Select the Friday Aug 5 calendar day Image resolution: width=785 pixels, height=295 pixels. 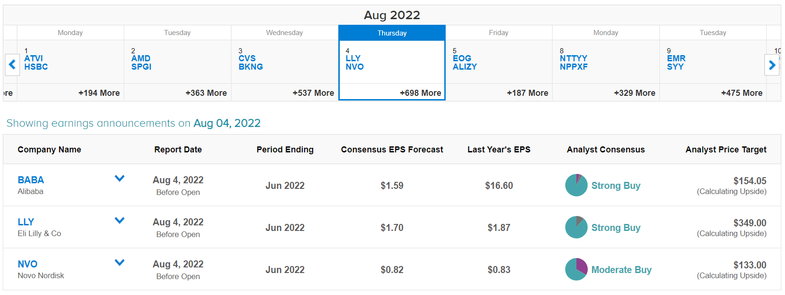click(499, 63)
